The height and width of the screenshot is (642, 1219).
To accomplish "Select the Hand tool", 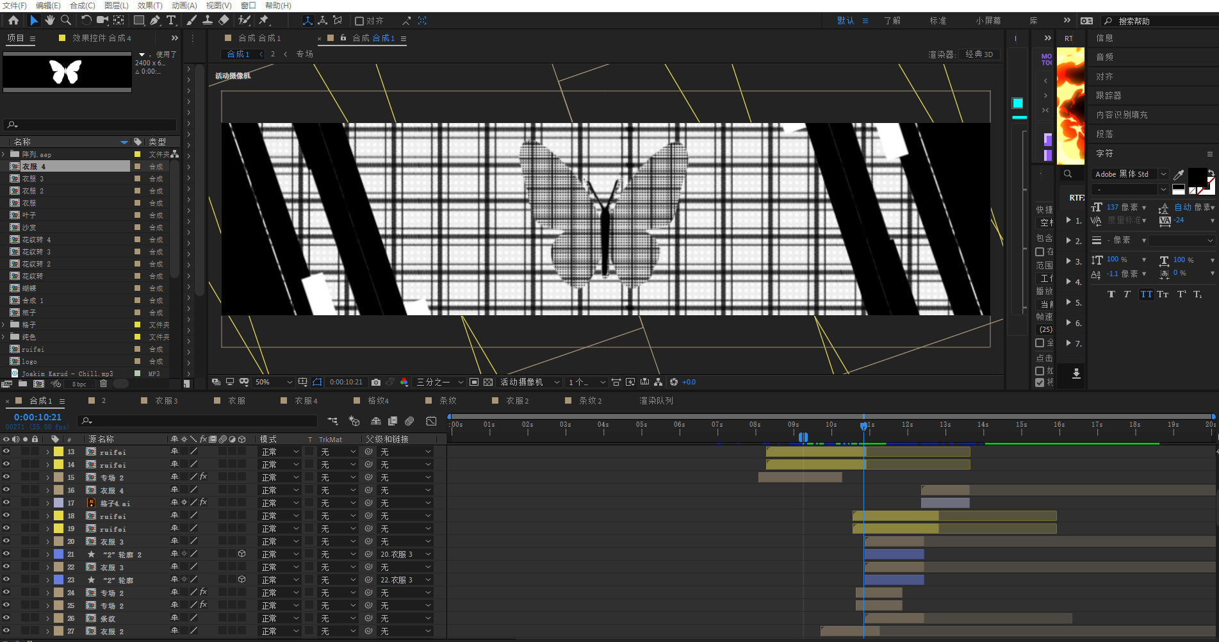I will [x=50, y=21].
